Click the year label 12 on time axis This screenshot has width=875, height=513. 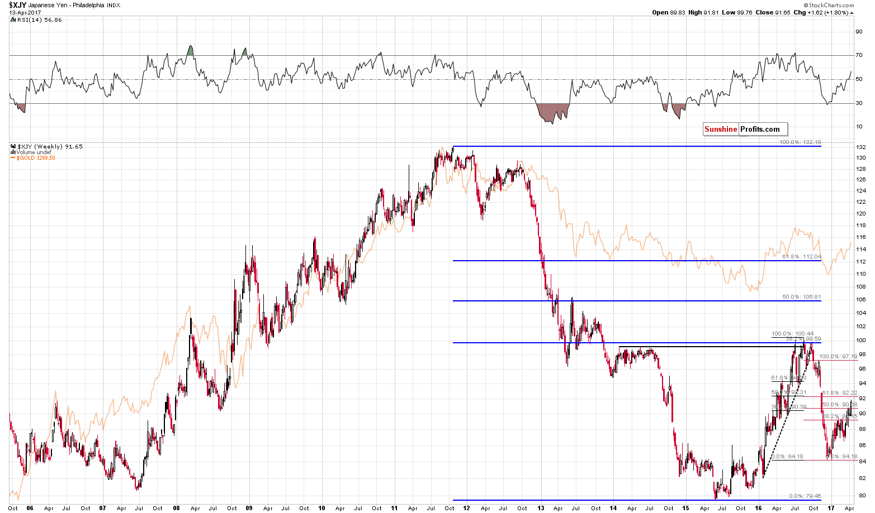point(467,508)
